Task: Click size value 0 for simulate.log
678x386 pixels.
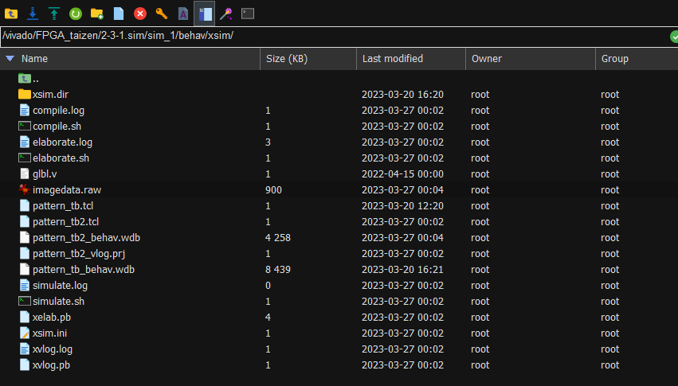Action: [x=268, y=286]
